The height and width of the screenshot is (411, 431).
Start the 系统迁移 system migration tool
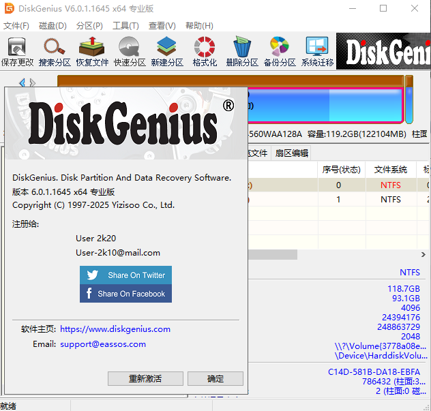318,52
